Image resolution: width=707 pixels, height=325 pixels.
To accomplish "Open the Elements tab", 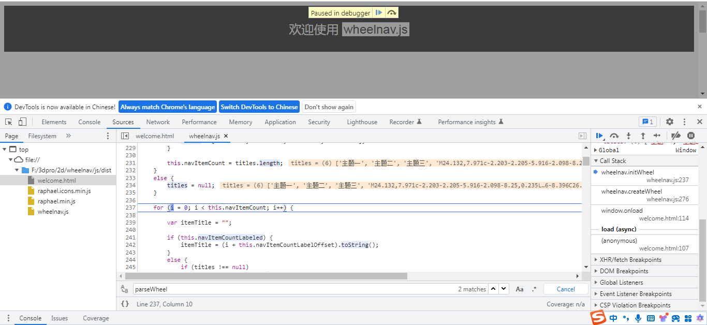I will 54,122.
